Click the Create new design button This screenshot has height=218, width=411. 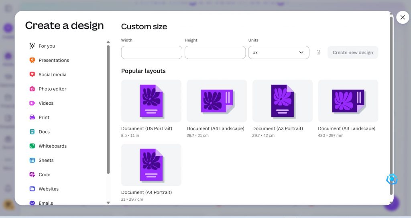(352, 53)
